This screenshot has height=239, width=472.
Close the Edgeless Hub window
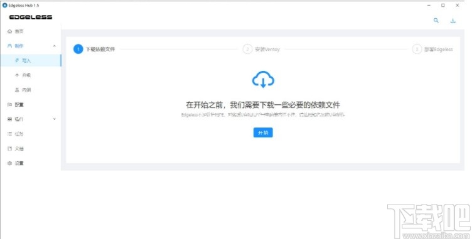457,6
